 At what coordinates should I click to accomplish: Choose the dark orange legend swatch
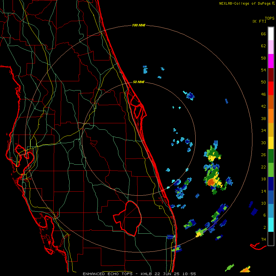[x=271, y=102]
